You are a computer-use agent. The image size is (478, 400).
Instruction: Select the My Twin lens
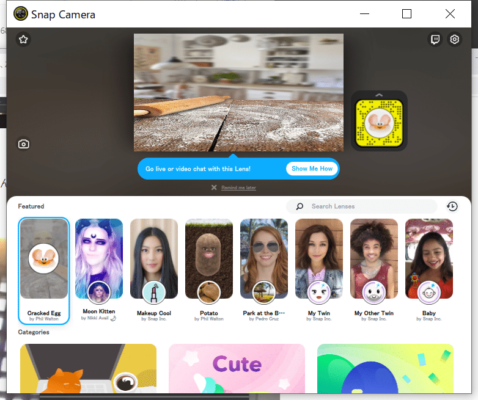[x=319, y=271]
